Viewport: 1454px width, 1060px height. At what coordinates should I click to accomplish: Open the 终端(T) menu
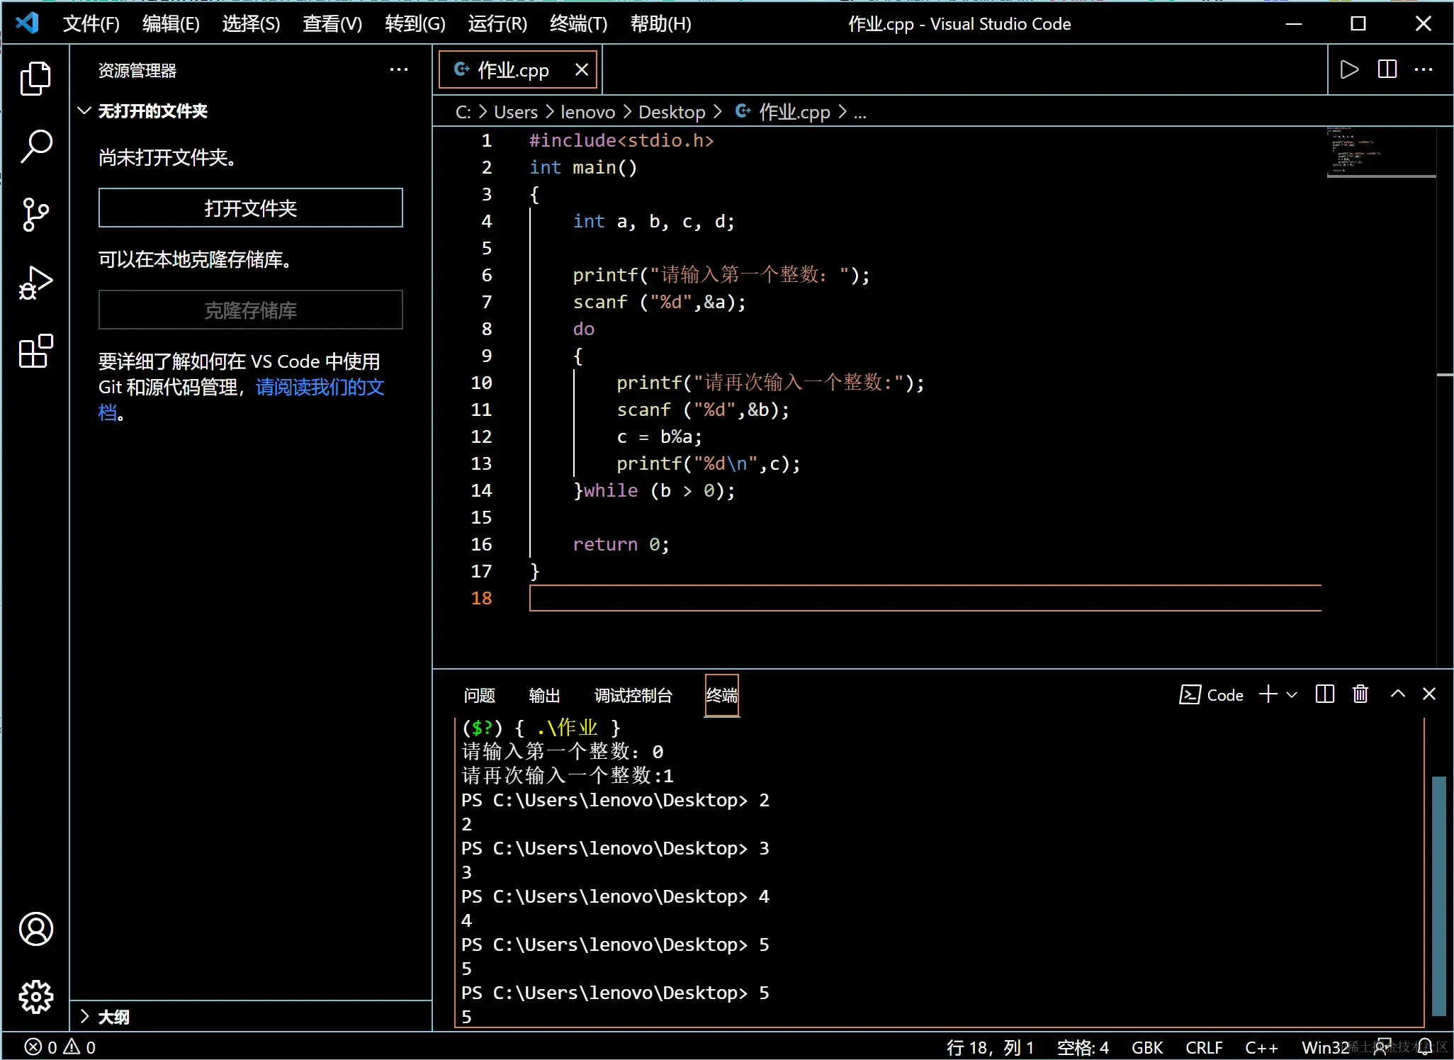pos(578,24)
